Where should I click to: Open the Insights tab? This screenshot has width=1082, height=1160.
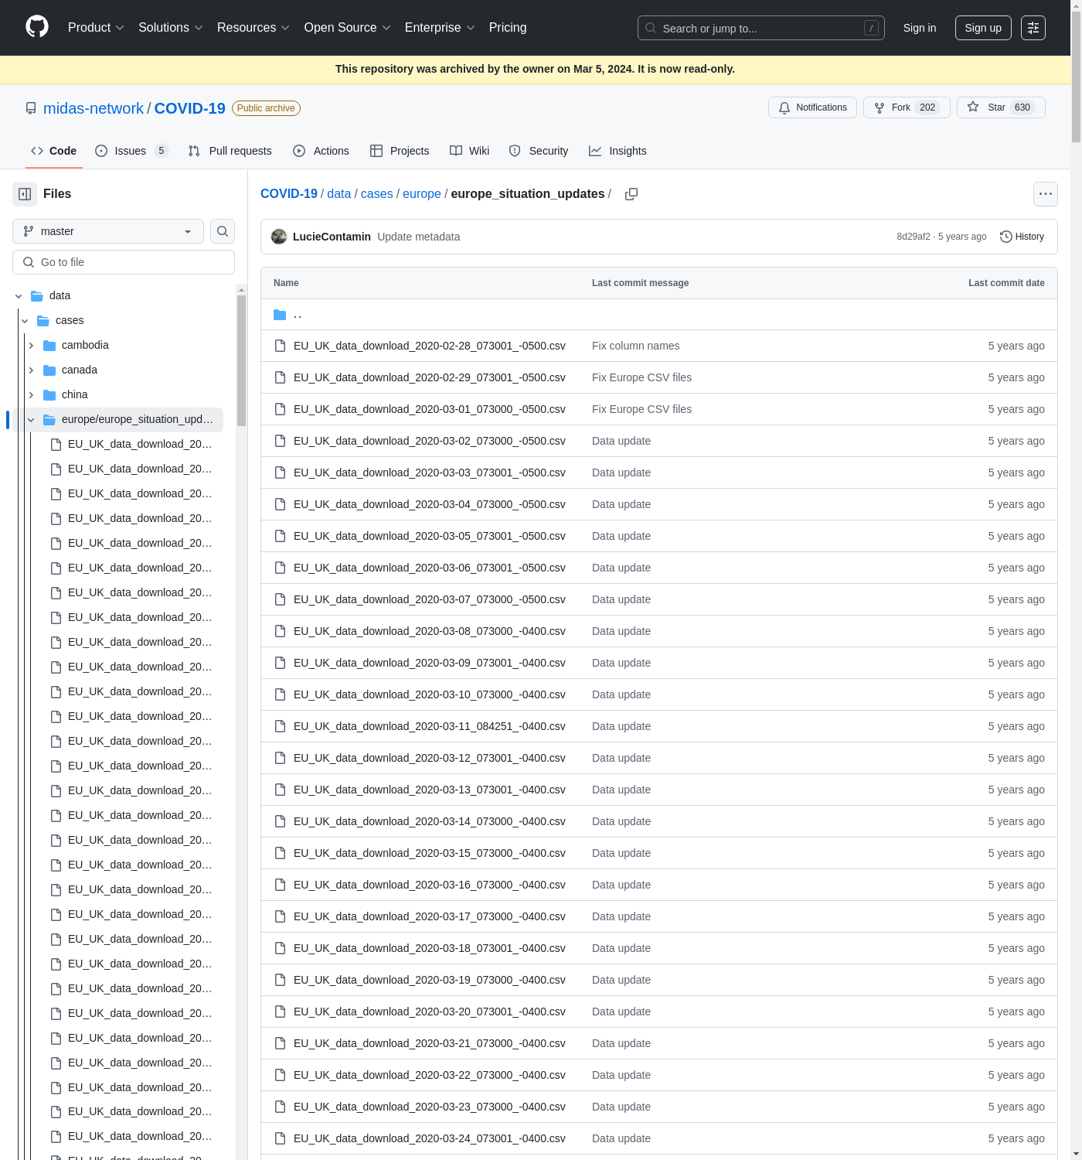pos(618,151)
